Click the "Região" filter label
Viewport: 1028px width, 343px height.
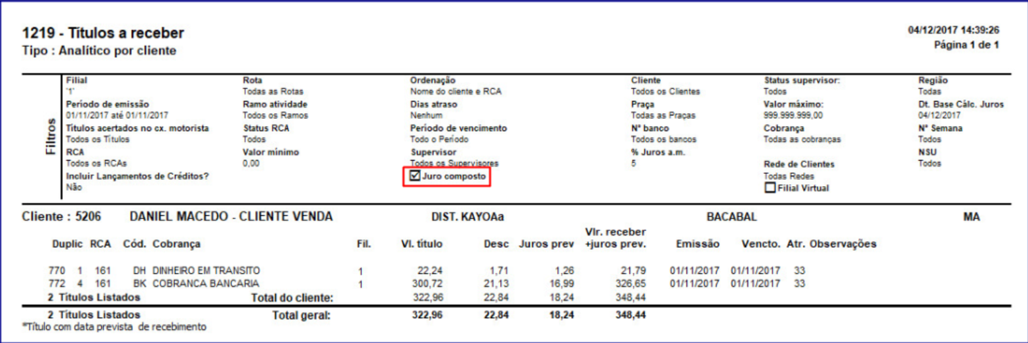(933, 81)
